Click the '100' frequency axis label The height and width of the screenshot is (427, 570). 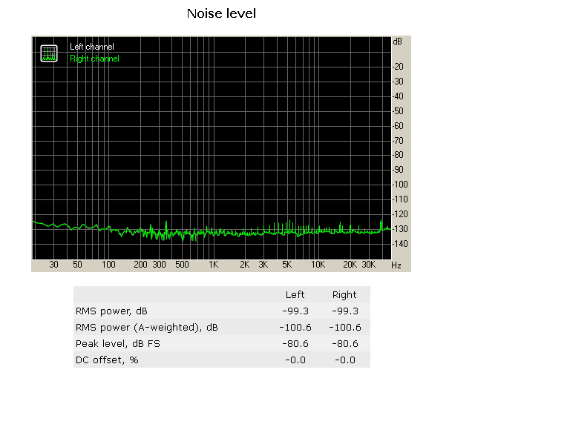108,265
